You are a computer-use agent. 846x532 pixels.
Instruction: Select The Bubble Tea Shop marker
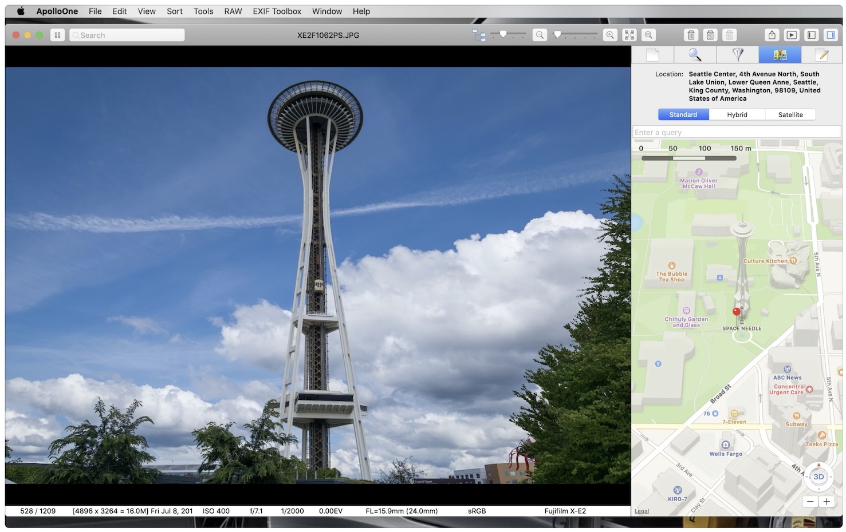tap(672, 265)
